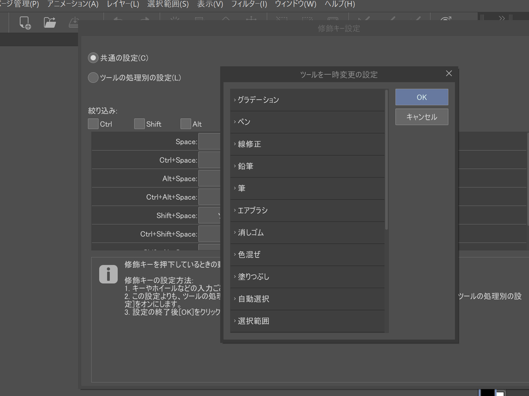This screenshot has width=529, height=396.
Task: Expand the 塗りつぶし tool group
Action: pos(235,277)
